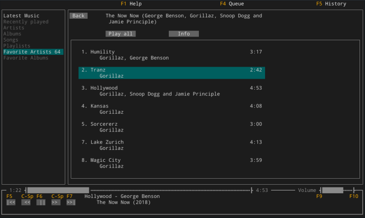Image resolution: width=365 pixels, height=218 pixels.
Task: Click the 2:42 duration of Tranz
Action: 256,70
